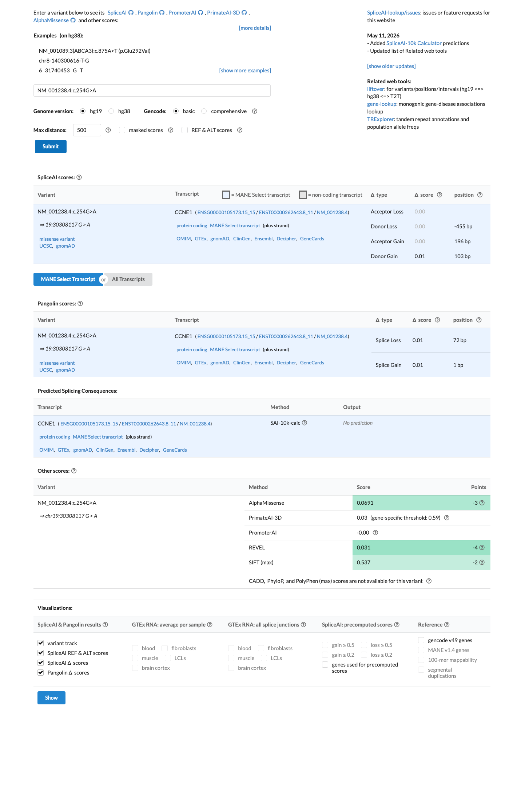This screenshot has height=800, width=529.
Task: Click help icon beside SpliceAI scores heading
Action: coord(79,177)
